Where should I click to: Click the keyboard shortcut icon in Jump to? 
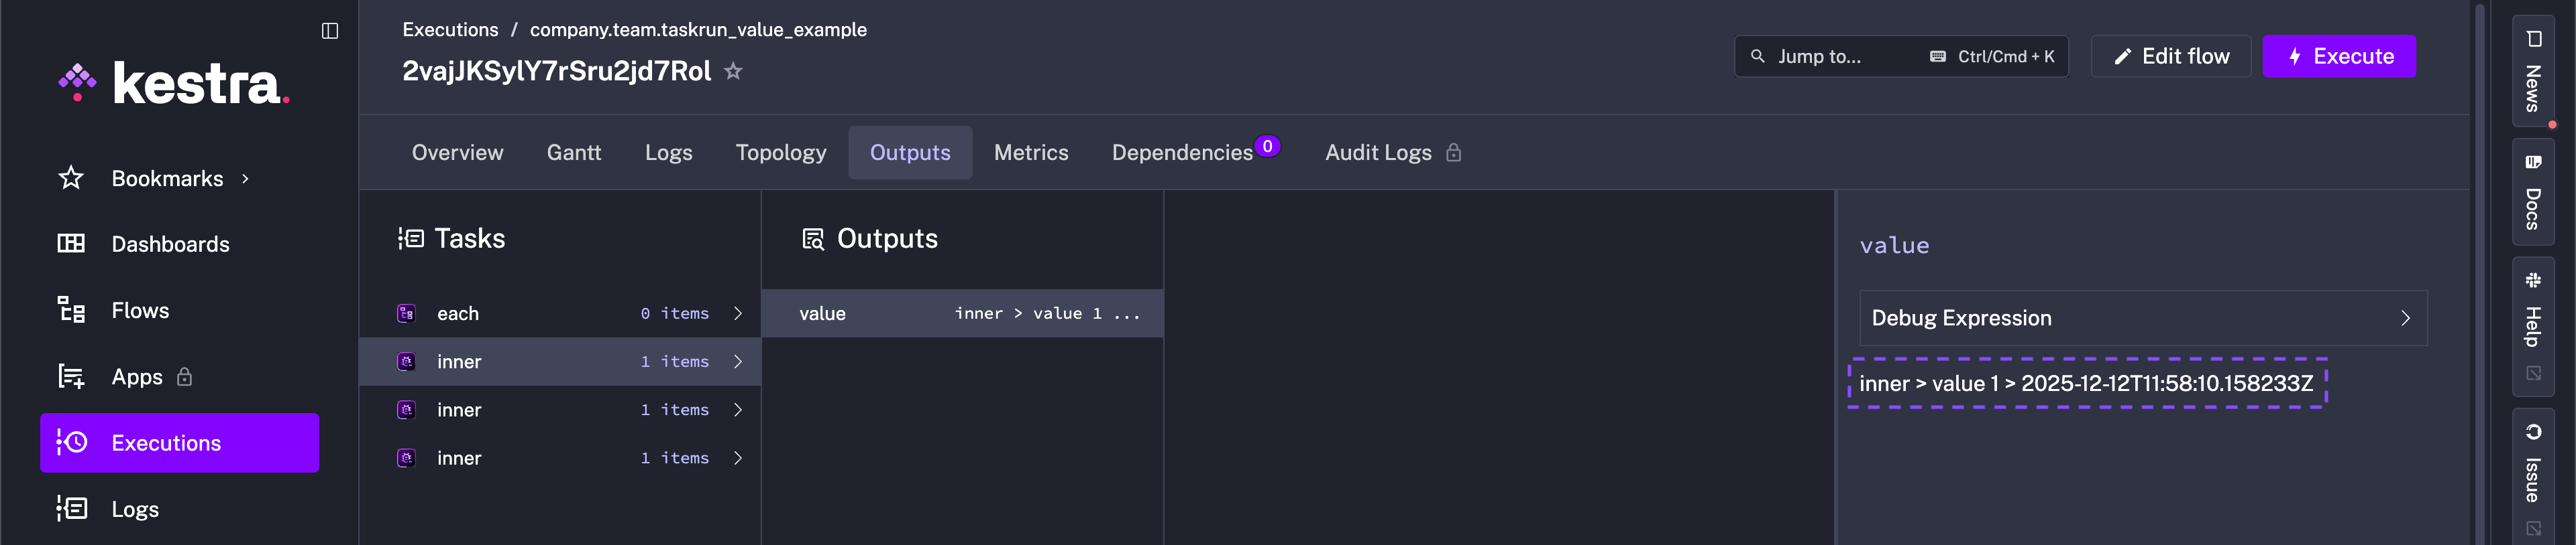(x=1938, y=56)
